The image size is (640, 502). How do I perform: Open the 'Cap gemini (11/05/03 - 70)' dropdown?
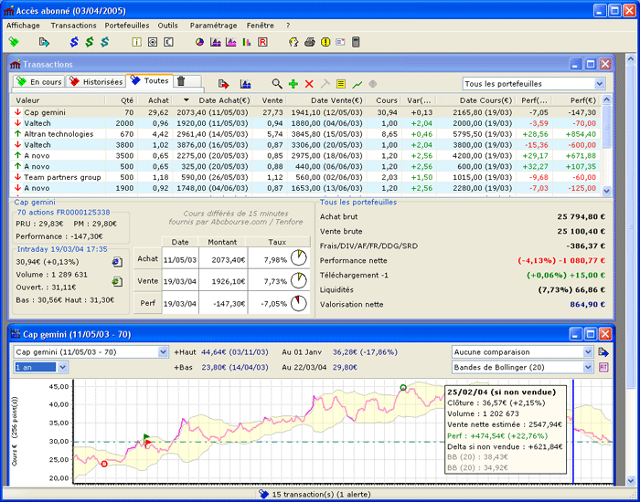point(164,352)
